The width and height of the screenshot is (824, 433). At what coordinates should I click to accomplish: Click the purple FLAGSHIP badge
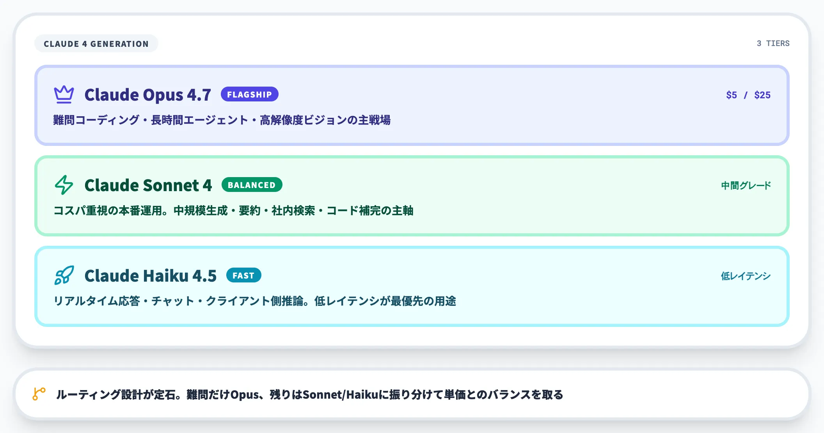[250, 94]
